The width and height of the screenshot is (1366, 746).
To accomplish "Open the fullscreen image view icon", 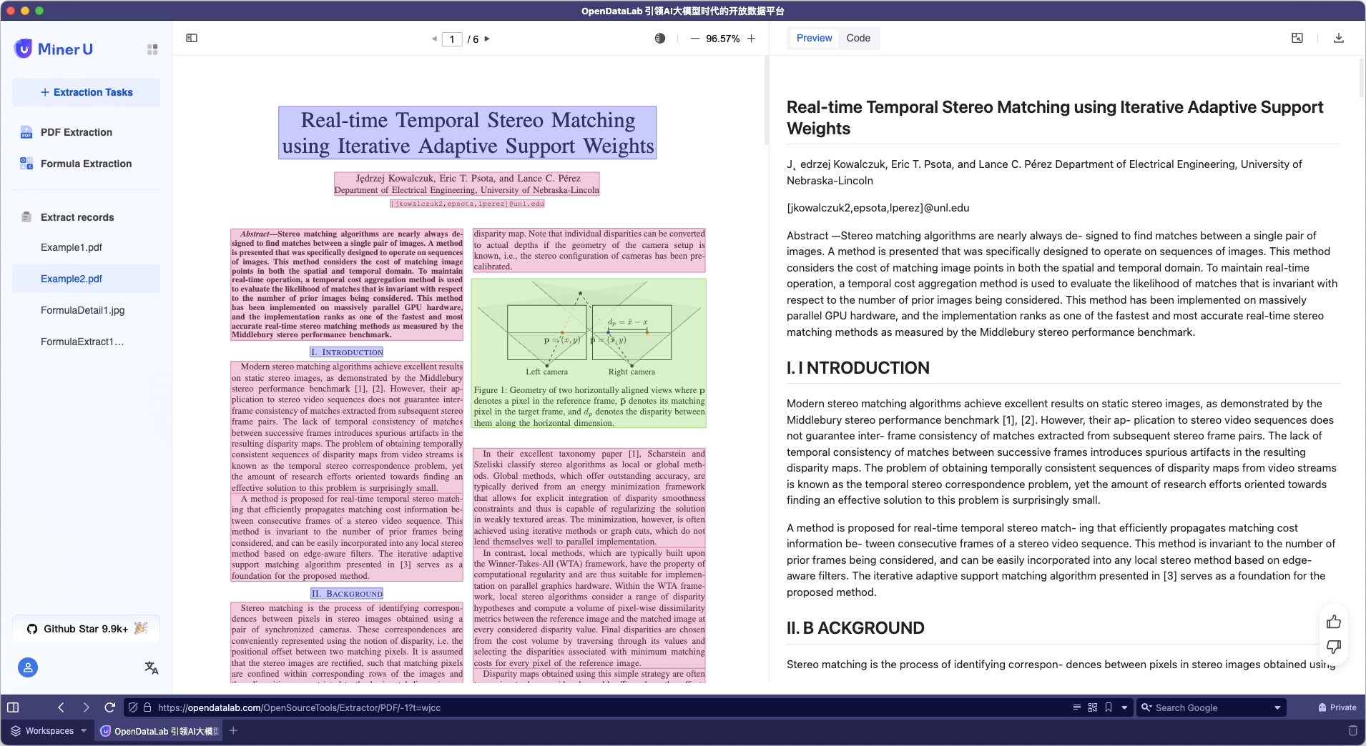I will click(x=1297, y=39).
